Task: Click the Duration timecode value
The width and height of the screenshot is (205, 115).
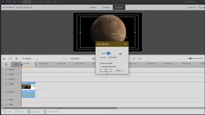Action: pos(112,57)
